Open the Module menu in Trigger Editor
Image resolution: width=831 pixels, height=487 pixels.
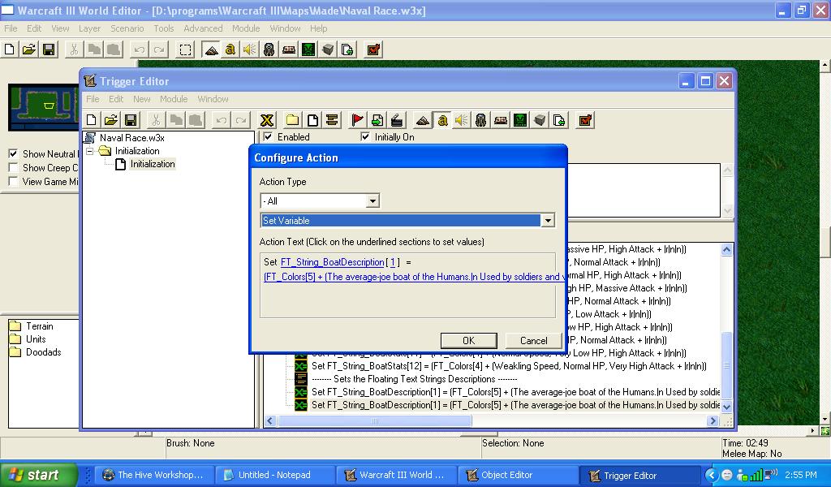coord(174,99)
